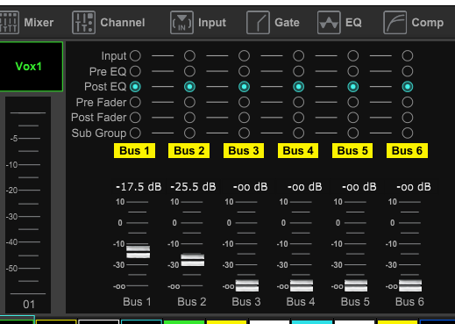455x324 pixels.
Task: Click the channel 01 number label
Action: (29, 305)
